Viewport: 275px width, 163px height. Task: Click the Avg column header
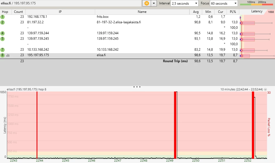(196, 12)
